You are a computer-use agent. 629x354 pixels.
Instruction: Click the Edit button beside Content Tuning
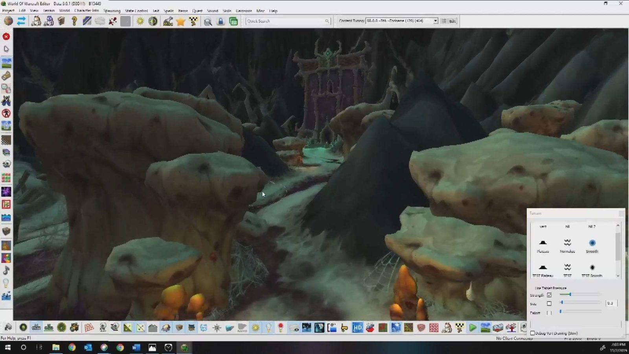452,21
